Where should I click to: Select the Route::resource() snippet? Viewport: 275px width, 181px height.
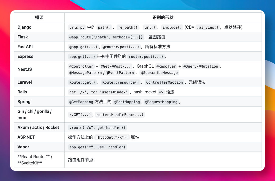pos(121,82)
